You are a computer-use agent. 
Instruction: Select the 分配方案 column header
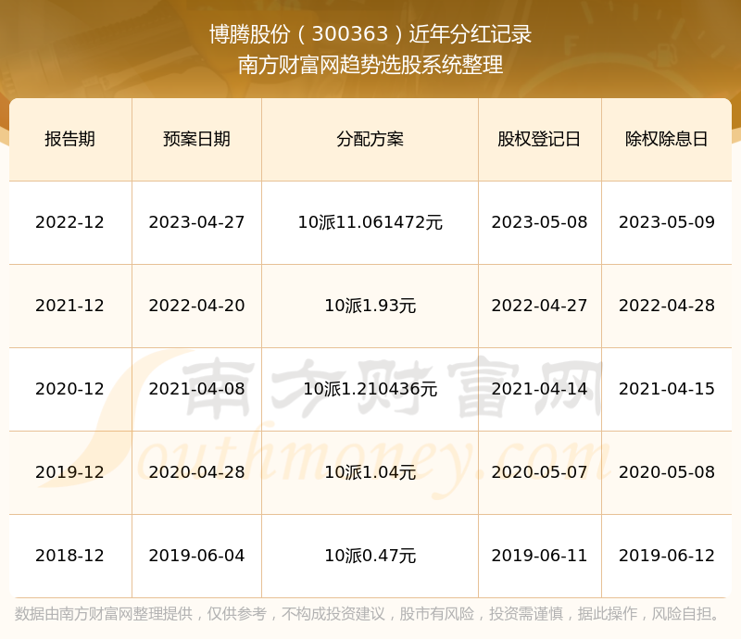click(x=370, y=139)
